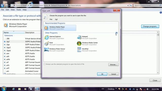Image resolution: width=162 pixels, height=91 pixels.
Task: Open Windows Explorer folder on taskbar
Action: [x=19, y=89]
